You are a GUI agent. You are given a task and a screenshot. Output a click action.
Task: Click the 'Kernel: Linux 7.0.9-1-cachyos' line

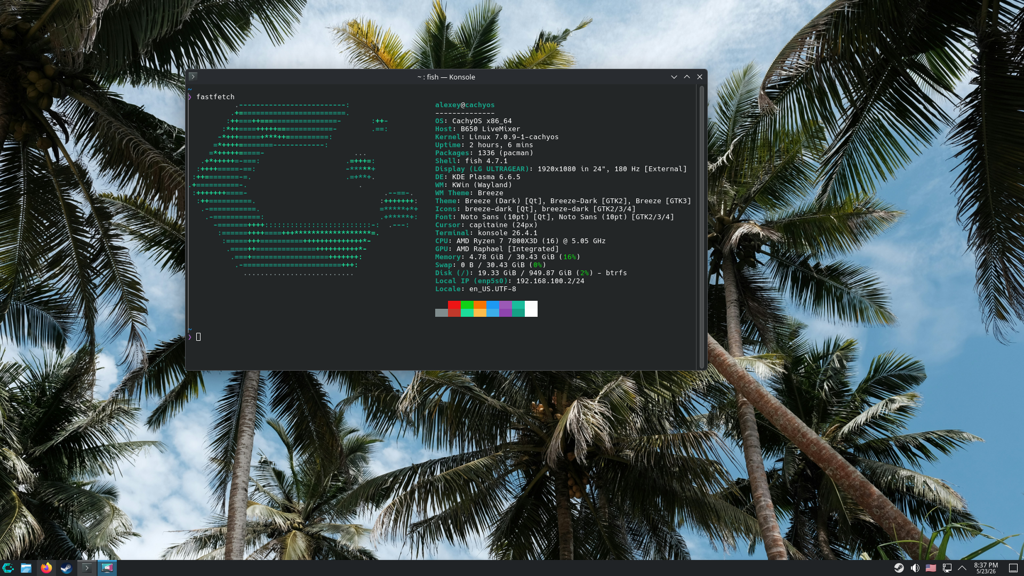[x=497, y=137]
